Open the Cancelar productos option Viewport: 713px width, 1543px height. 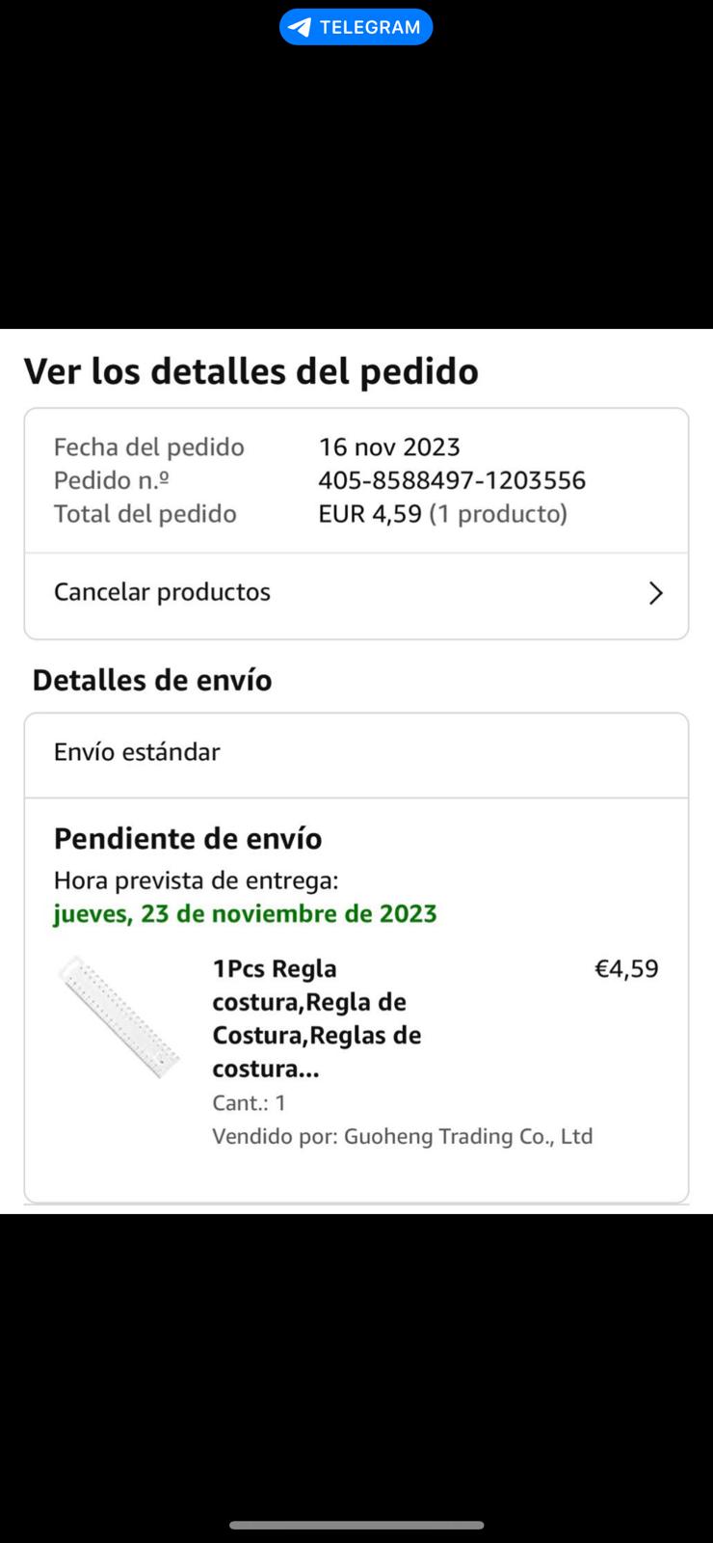click(162, 592)
